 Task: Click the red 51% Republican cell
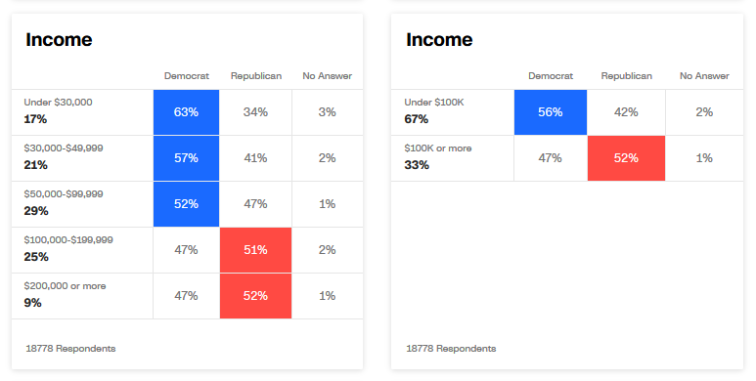[255, 250]
